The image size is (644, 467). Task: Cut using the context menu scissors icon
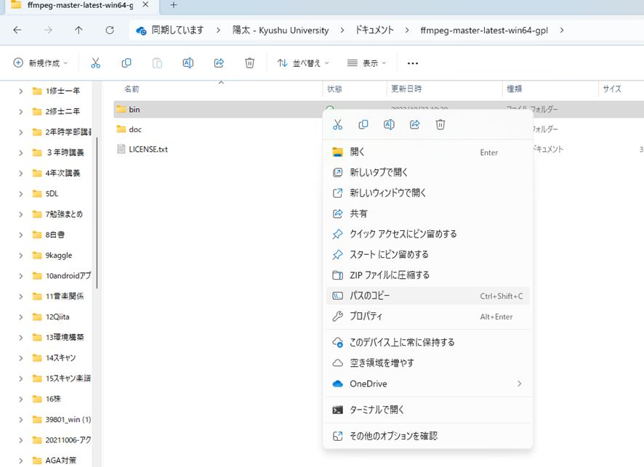[337, 125]
